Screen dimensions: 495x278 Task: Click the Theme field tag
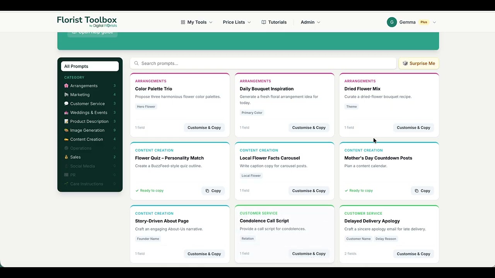[x=352, y=107]
